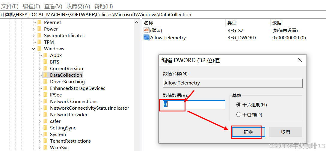
Task: Click the 确定 button to confirm
Action: [x=248, y=132]
